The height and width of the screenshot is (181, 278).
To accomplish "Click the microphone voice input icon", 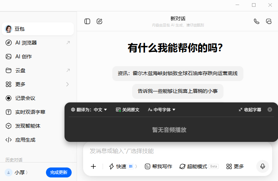I will point(263,166).
